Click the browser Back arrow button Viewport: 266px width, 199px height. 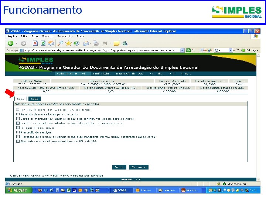click(x=10, y=43)
